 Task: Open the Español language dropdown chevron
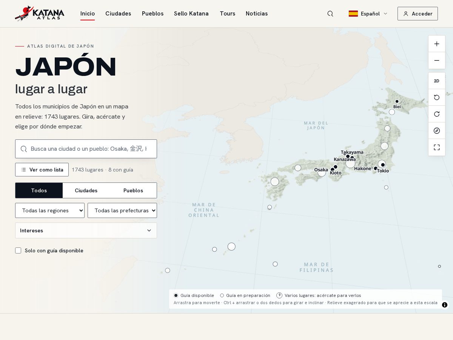(385, 14)
